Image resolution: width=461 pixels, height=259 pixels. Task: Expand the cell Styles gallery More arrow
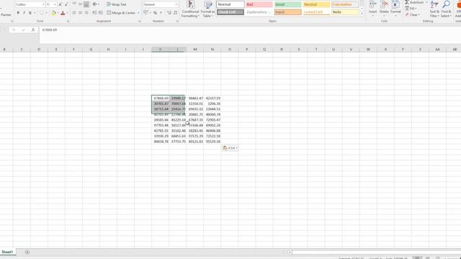click(x=362, y=14)
